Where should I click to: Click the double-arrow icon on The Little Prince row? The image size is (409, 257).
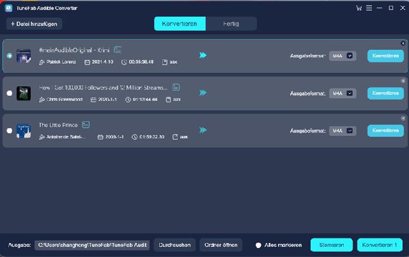click(203, 130)
